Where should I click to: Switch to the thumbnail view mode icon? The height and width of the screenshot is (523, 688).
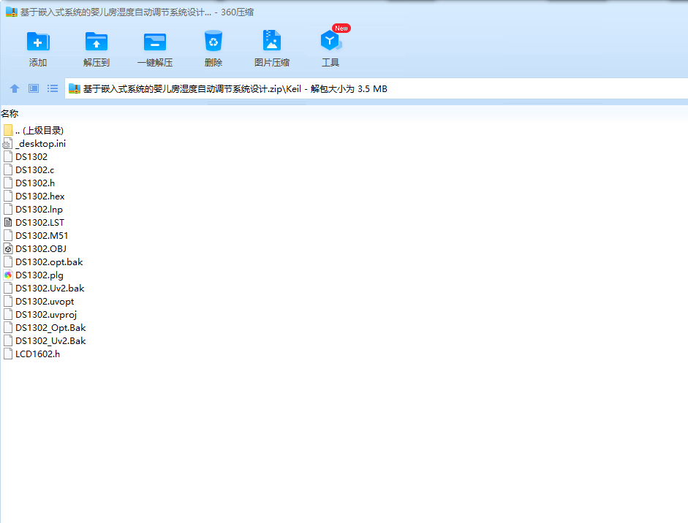[34, 88]
